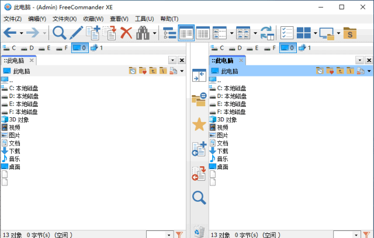Click the folder icon with letter S
This screenshot has width=374, height=238.
tap(350, 33)
